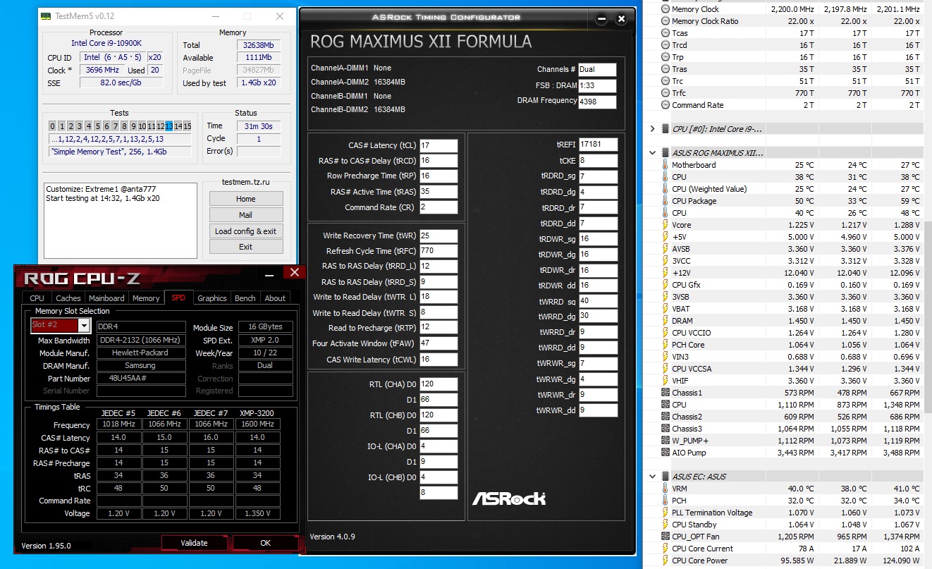Image resolution: width=932 pixels, height=569 pixels.
Task: Click the PLL Termination Voltage icon
Action: [666, 513]
